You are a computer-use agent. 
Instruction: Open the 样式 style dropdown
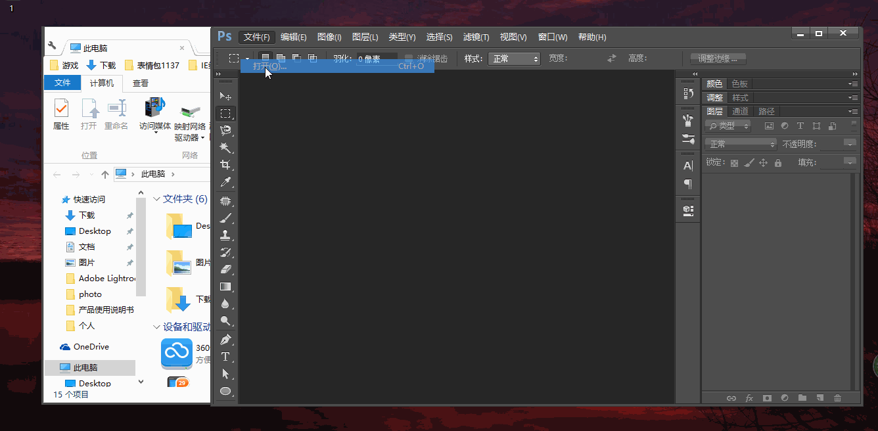click(513, 58)
